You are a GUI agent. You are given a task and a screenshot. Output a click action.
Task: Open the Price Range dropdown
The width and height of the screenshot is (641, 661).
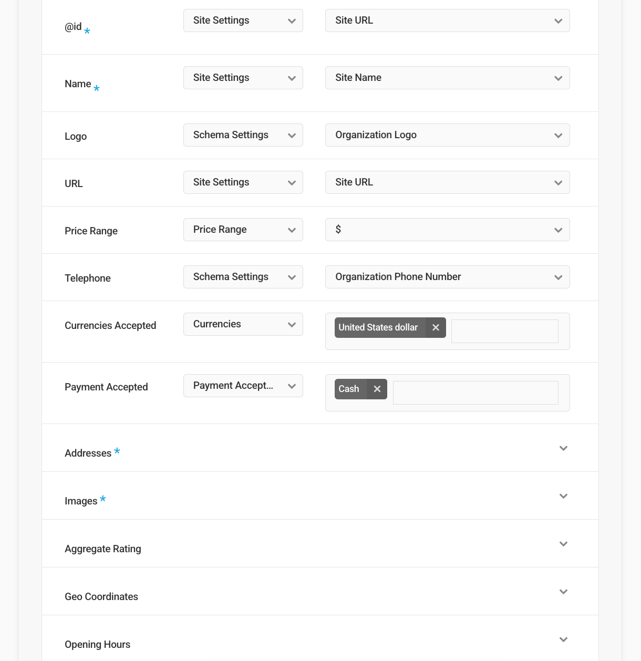pos(243,229)
